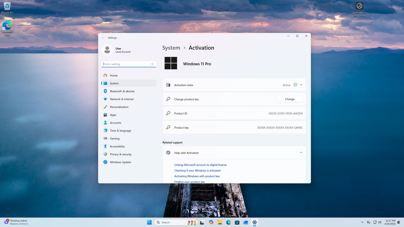404x227 pixels.
Task: Click the Privacy & security shield icon
Action: [105, 154]
